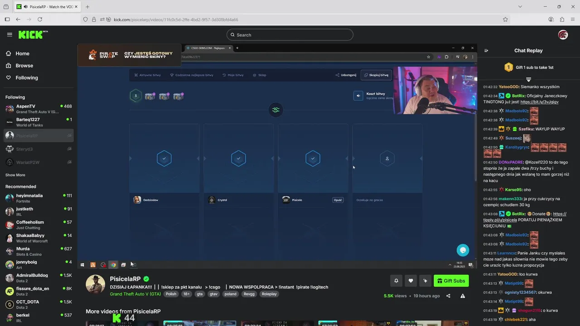
Task: Open the round chat bubble button in video
Action: 463,250
